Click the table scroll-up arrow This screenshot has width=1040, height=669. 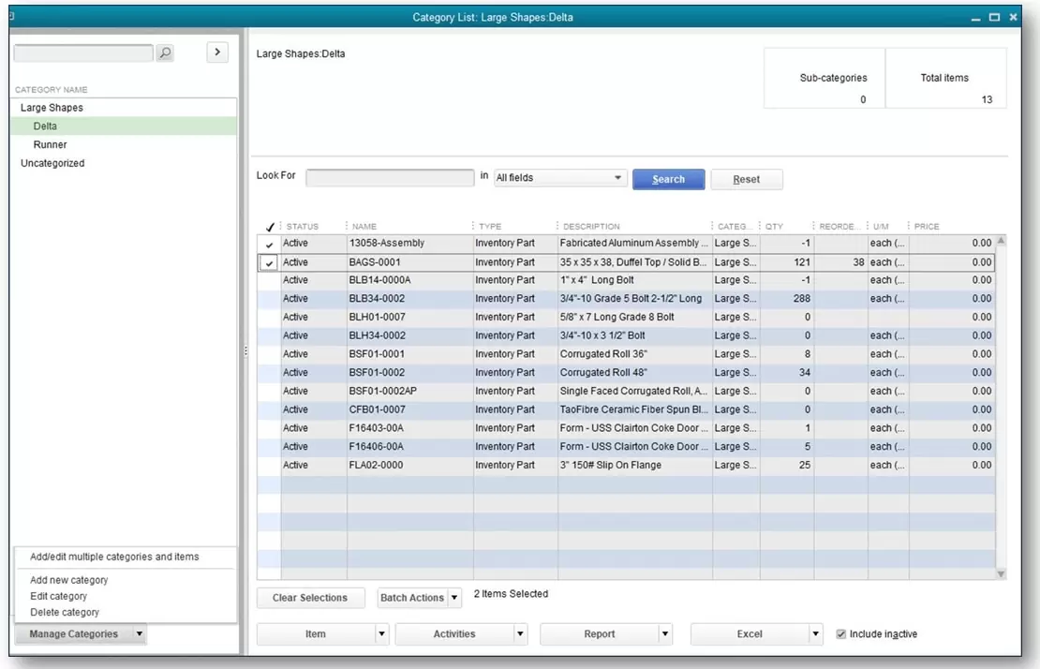point(1001,242)
